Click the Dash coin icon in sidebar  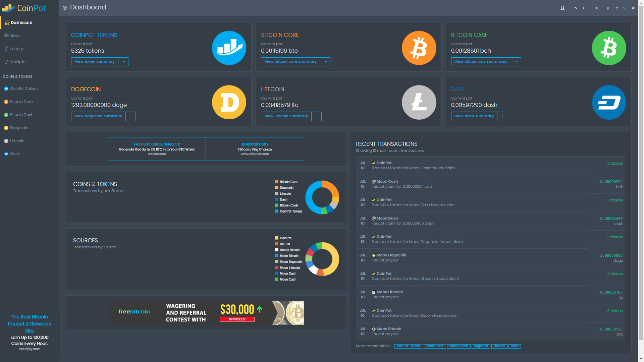click(x=6, y=154)
